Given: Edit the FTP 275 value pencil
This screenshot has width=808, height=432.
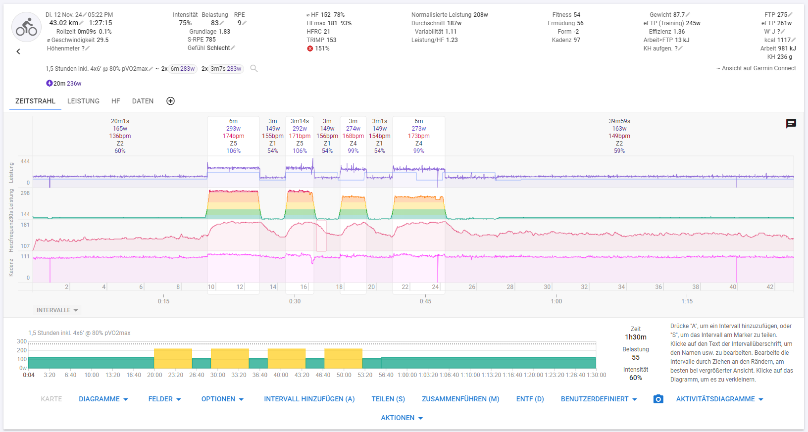Looking at the screenshot, I should click(790, 15).
